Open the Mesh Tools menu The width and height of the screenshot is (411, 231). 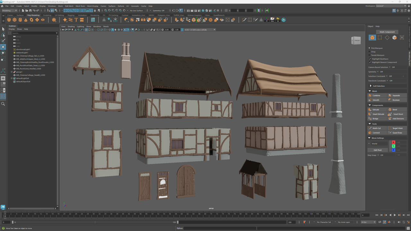pyautogui.click(x=80, y=6)
